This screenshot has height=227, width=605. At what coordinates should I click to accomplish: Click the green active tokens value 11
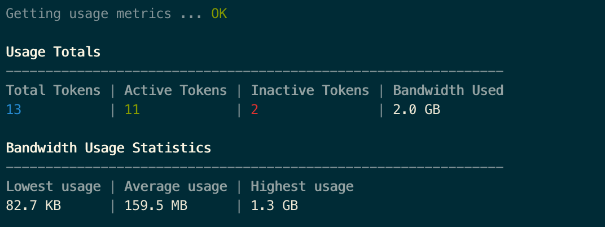[x=132, y=110]
